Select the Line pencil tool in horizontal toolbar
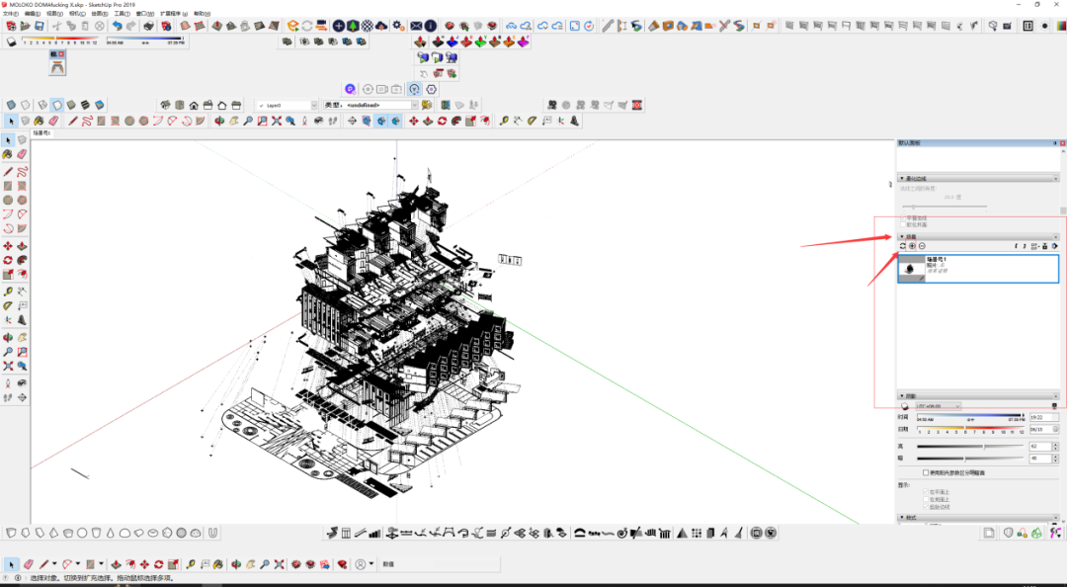Screen dimensions: 1067x587 (x=73, y=122)
